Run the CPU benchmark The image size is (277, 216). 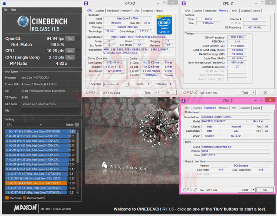pos(70,51)
